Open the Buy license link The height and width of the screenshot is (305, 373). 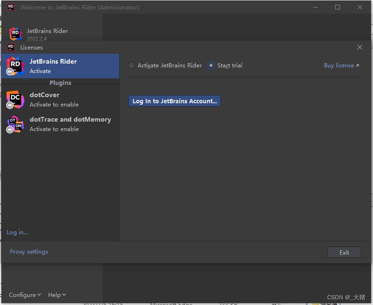click(x=341, y=66)
